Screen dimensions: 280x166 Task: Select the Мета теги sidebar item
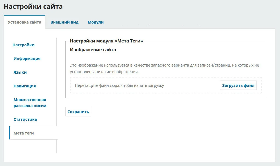[x=24, y=133]
